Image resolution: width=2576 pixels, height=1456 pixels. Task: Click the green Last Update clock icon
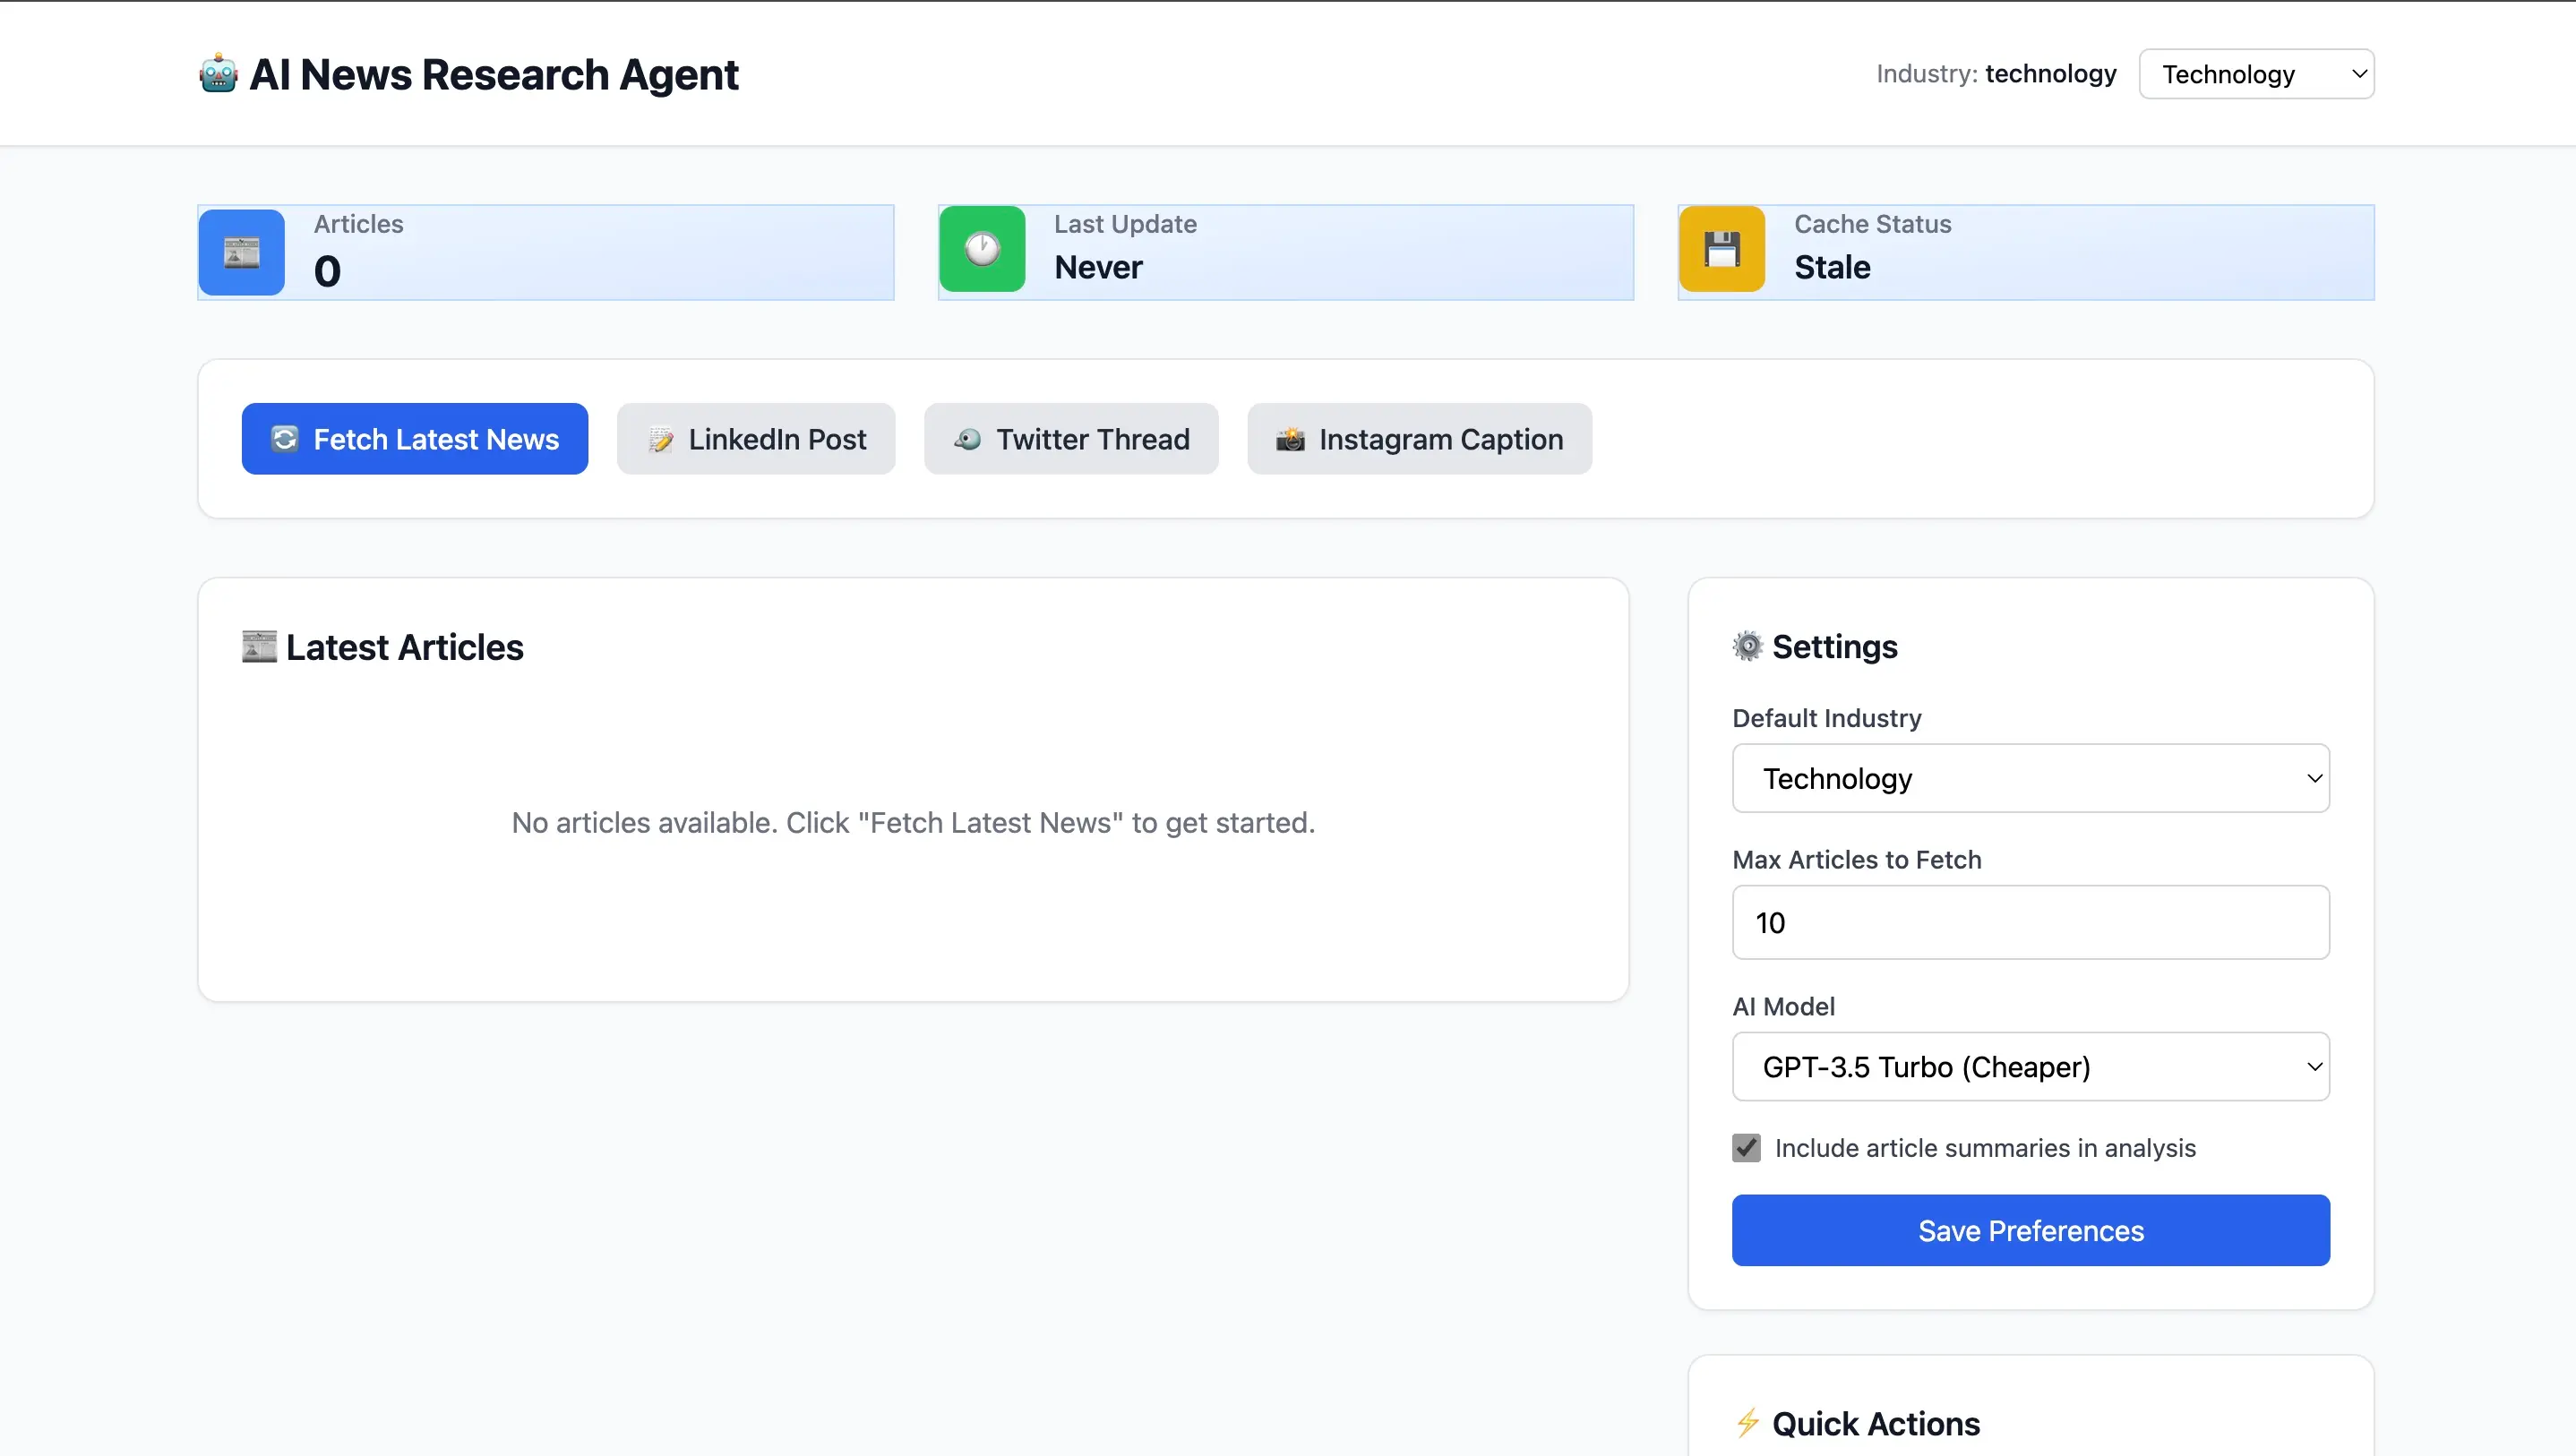click(x=981, y=249)
